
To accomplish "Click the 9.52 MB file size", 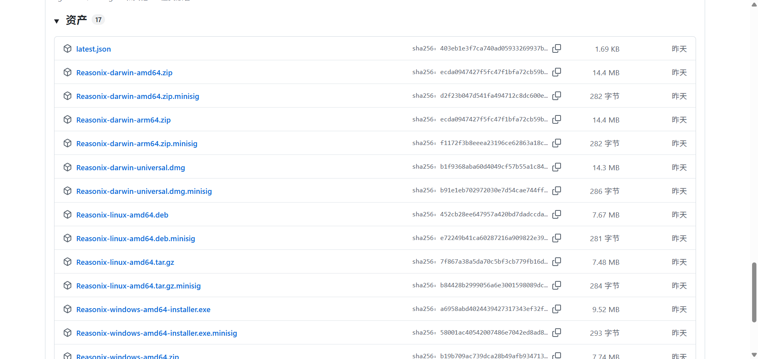I will coord(606,310).
